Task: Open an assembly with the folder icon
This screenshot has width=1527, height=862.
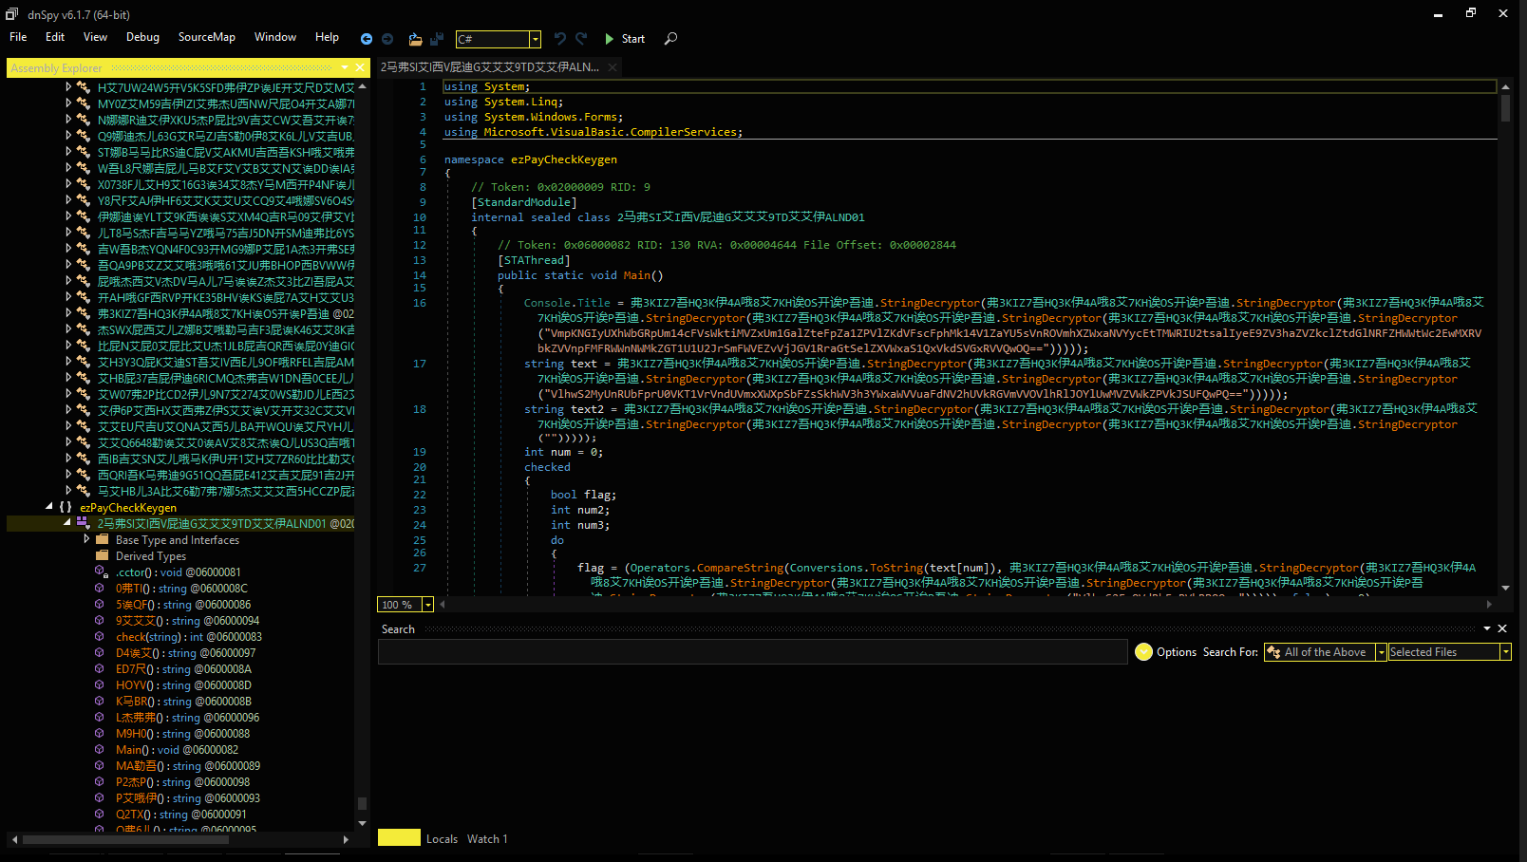Action: click(415, 39)
